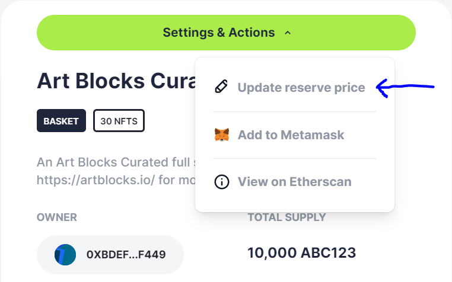Choose Add to Metamask option

295,135
